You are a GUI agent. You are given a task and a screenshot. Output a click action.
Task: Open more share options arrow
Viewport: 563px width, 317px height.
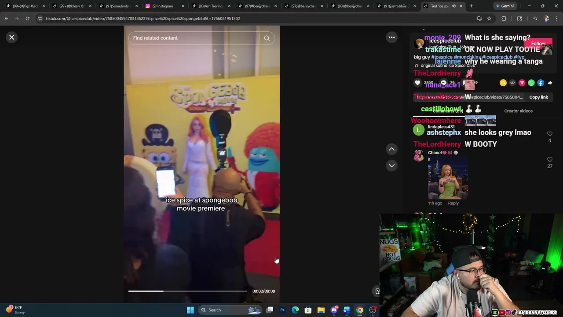550,83
